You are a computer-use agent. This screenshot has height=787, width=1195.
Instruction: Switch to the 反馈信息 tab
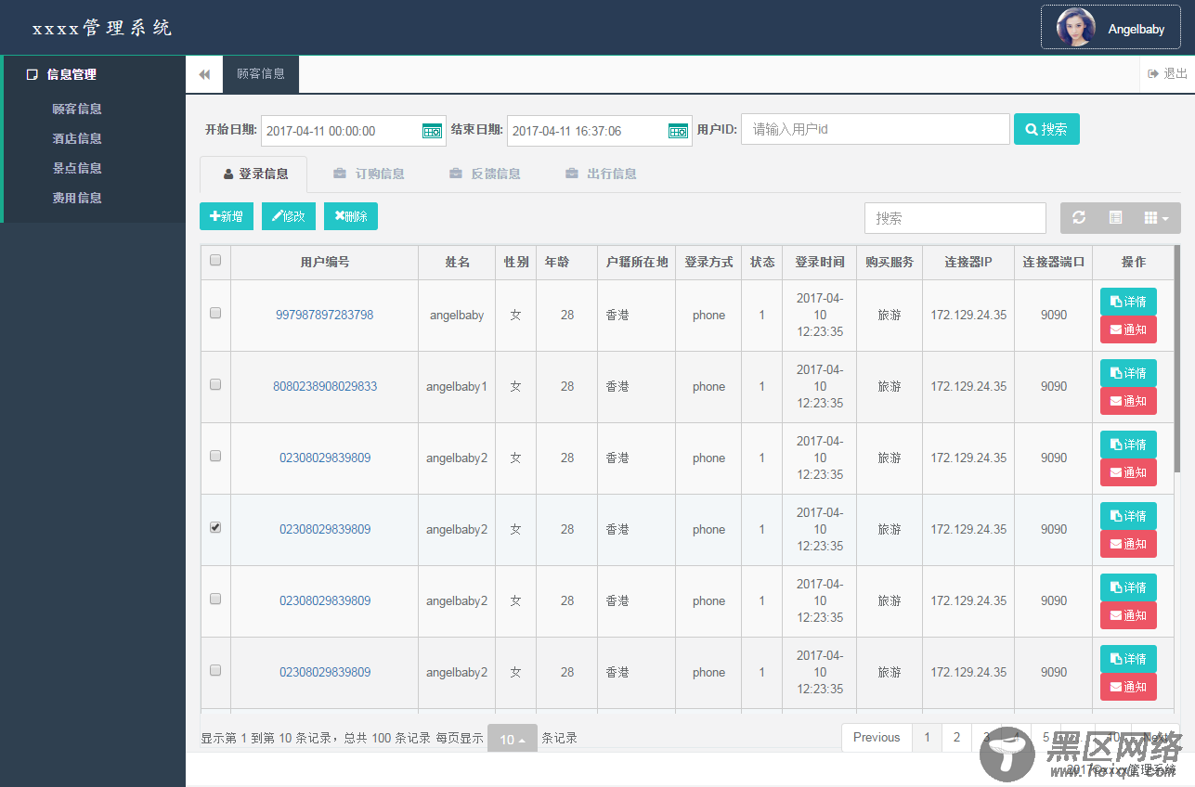pos(485,174)
